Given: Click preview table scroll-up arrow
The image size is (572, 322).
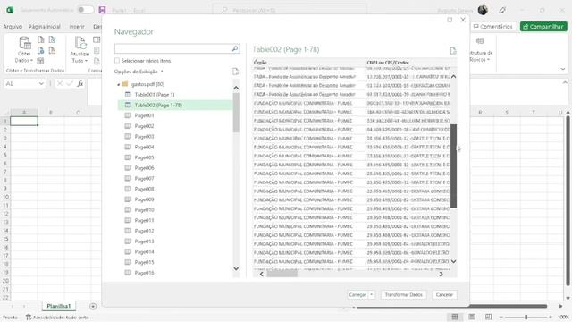Looking at the screenshot, I should click(453, 76).
